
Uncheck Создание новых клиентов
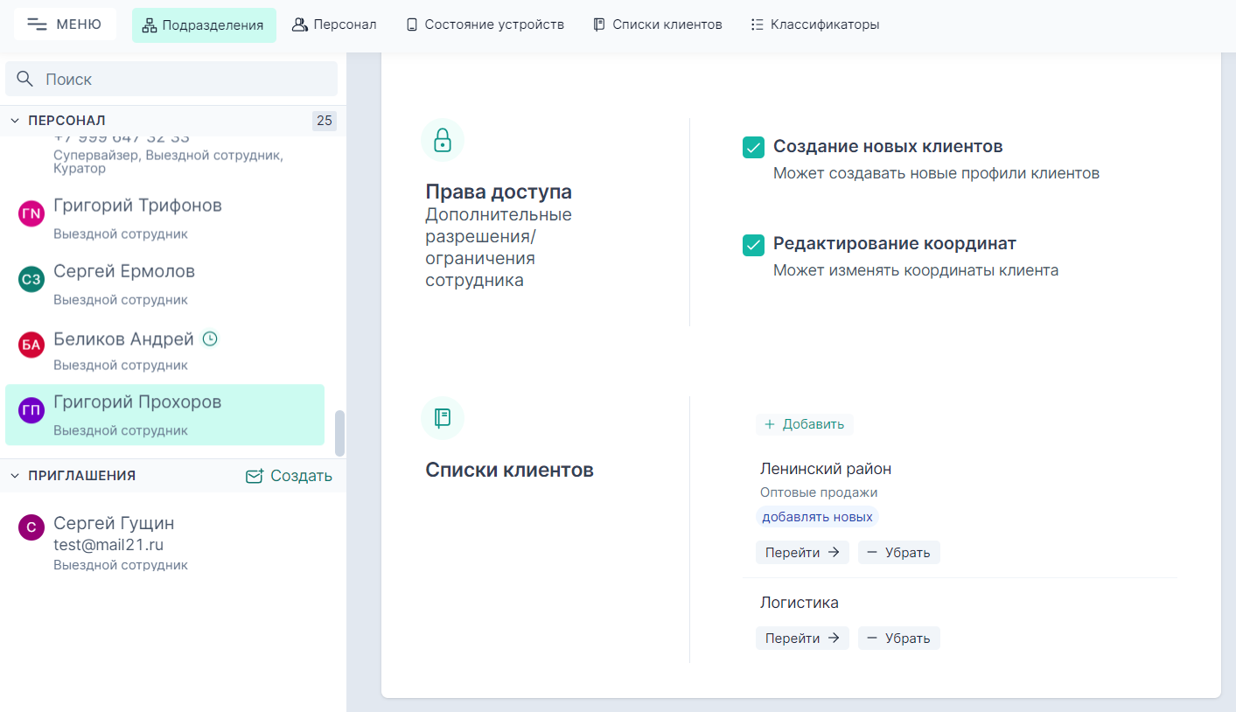click(x=753, y=147)
